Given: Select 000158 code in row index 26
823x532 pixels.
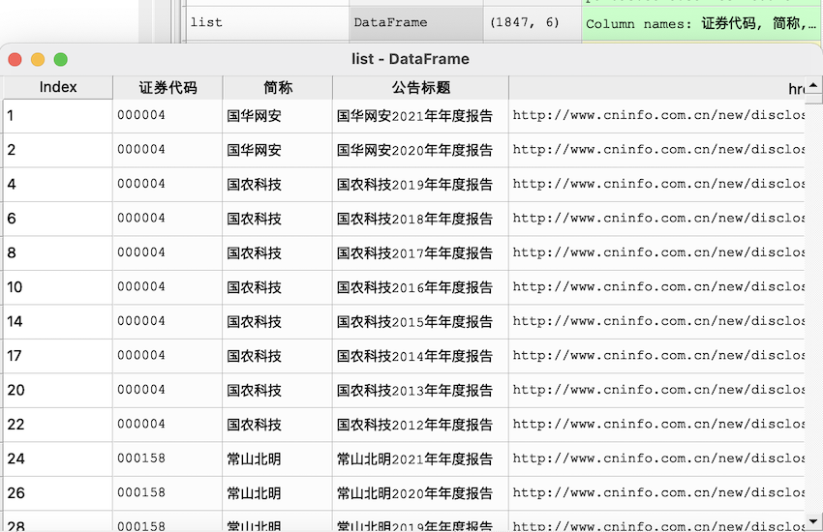Looking at the screenshot, I should coord(168,493).
